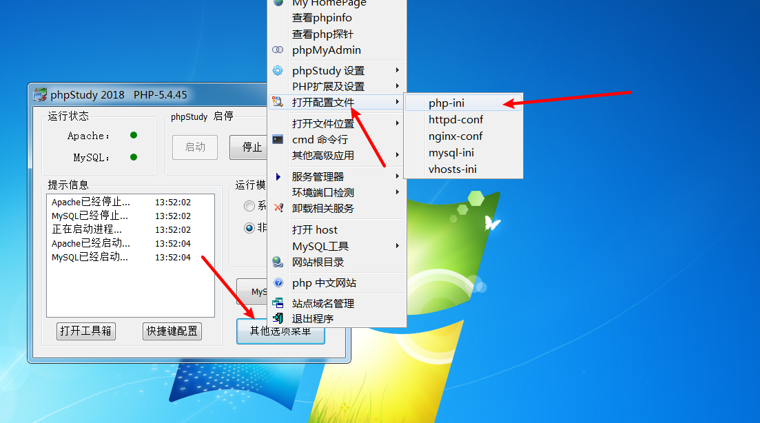
Task: Click the MySQL已经启动 log entry
Action: 121,257
